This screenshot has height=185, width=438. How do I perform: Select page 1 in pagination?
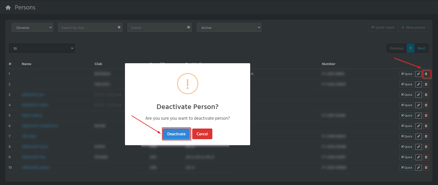coord(411,48)
